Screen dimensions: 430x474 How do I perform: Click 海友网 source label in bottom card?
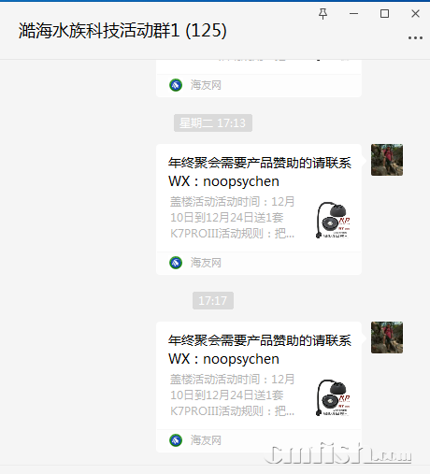point(206,440)
